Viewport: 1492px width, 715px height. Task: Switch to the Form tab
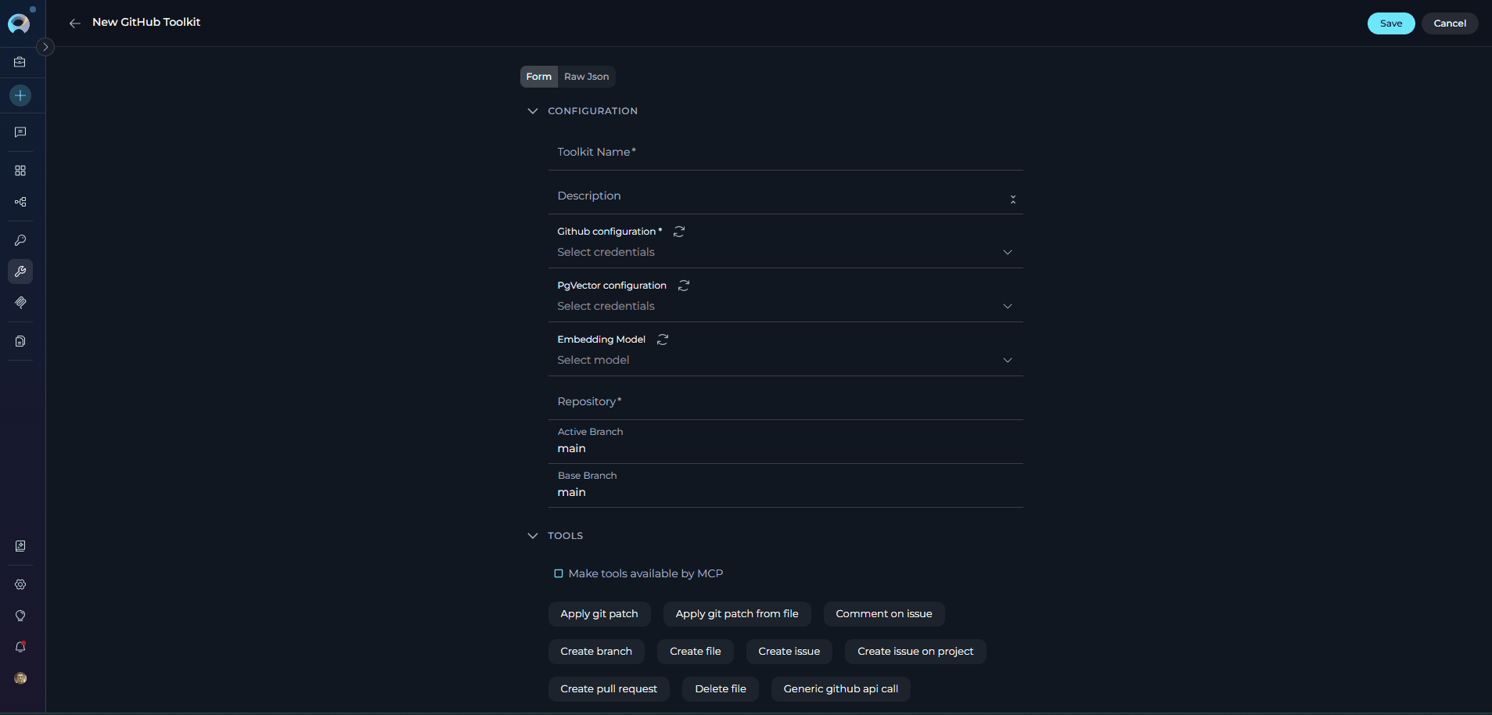538,77
